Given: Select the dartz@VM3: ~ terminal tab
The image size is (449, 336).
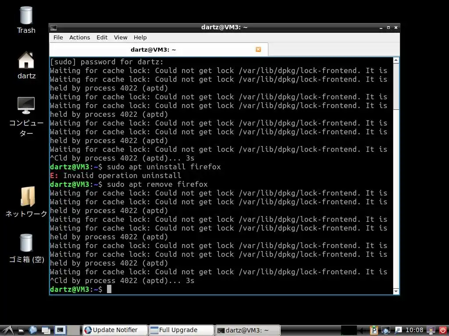Looking at the screenshot, I should pos(159,50).
